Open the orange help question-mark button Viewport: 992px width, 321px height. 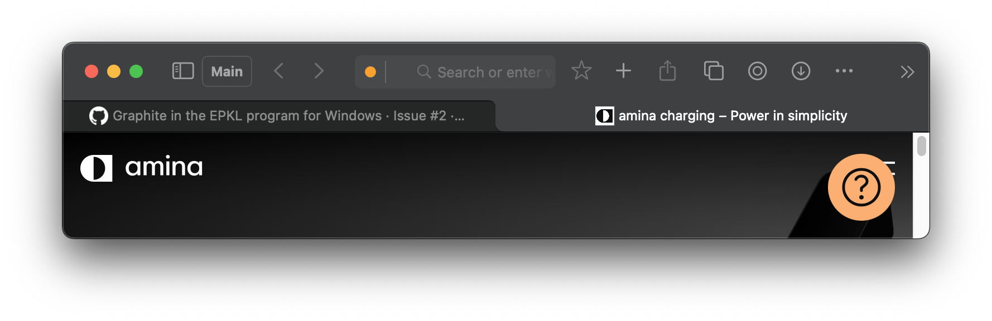[861, 187]
